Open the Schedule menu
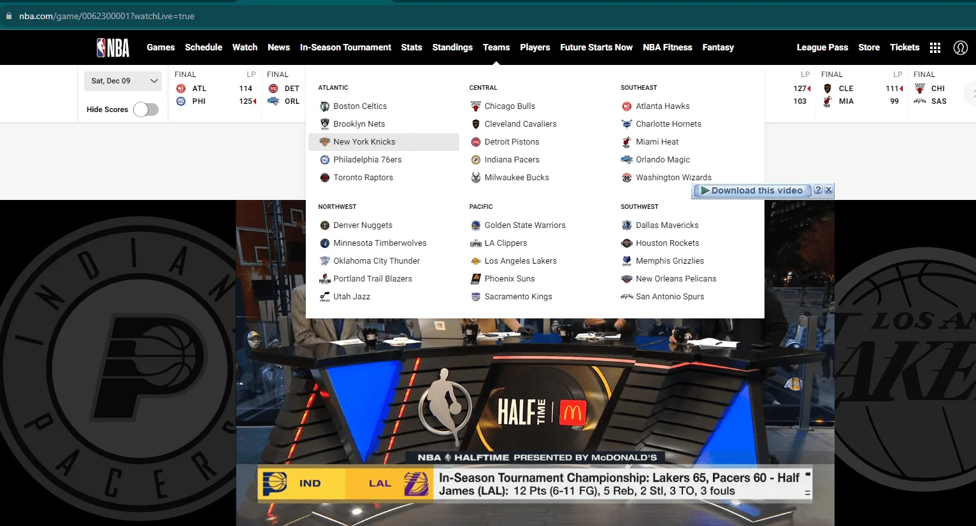The image size is (976, 526). pos(204,47)
